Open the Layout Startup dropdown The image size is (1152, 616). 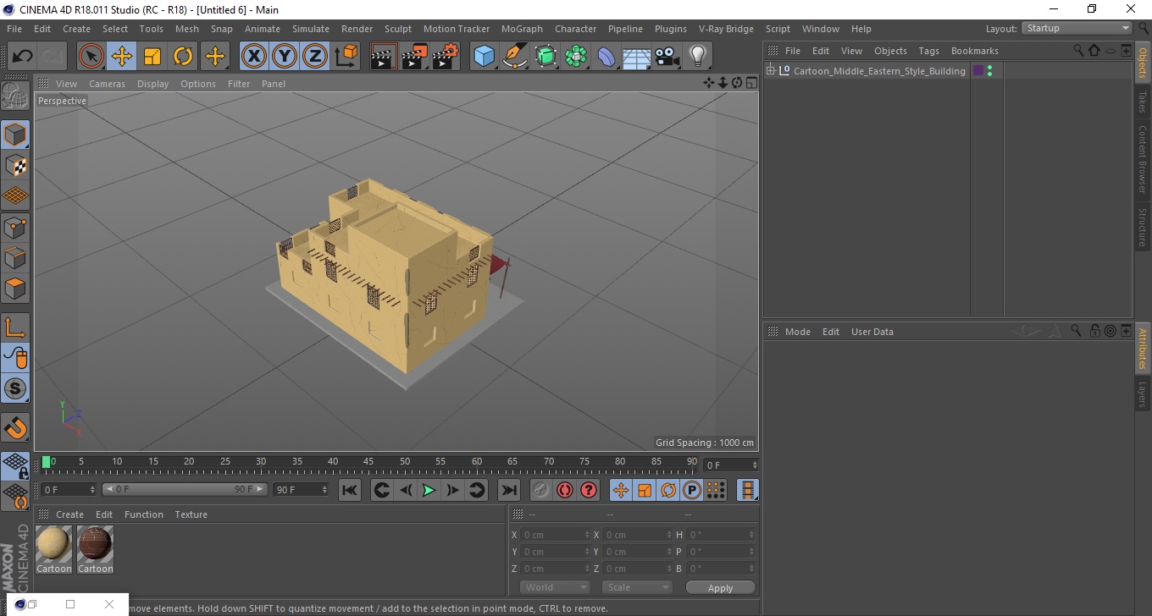click(x=1077, y=28)
